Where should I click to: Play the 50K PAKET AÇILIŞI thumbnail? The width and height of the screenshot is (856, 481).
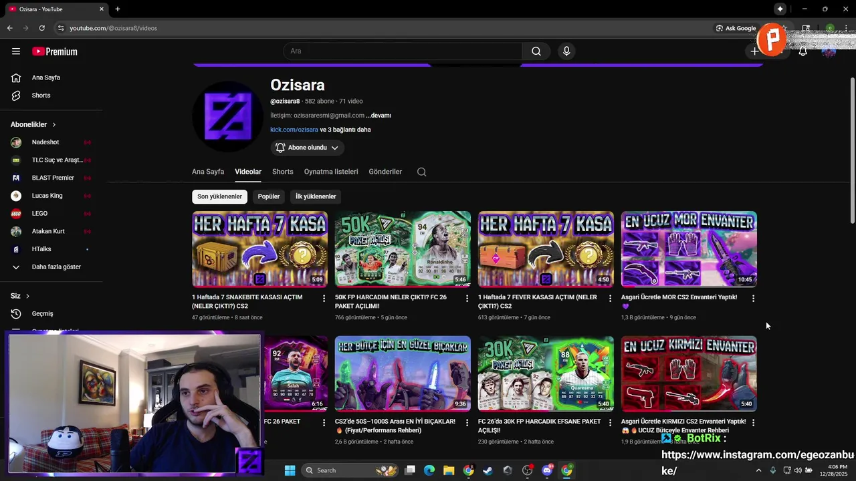click(x=403, y=249)
